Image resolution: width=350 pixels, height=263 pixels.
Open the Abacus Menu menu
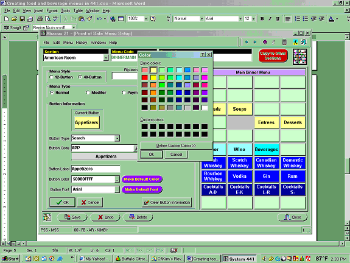(68, 43)
